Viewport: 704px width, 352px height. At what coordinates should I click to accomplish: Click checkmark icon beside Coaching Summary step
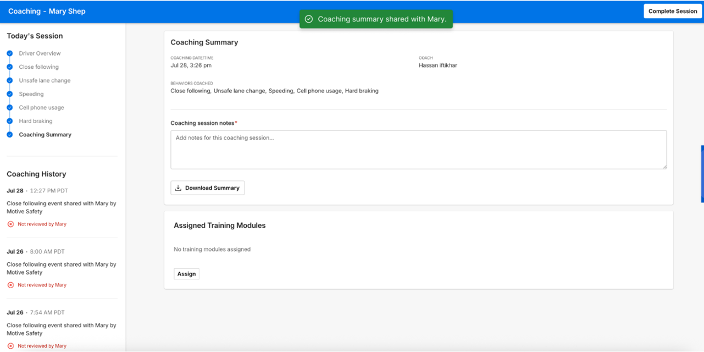click(10, 135)
